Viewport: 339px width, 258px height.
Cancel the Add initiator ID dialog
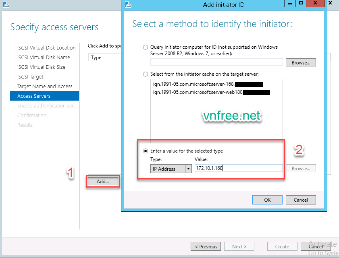tap(301, 200)
